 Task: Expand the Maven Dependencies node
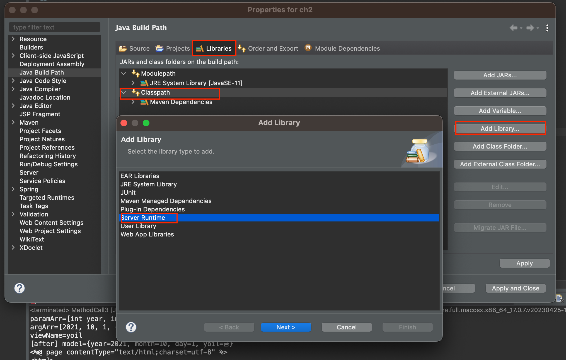coord(133,102)
